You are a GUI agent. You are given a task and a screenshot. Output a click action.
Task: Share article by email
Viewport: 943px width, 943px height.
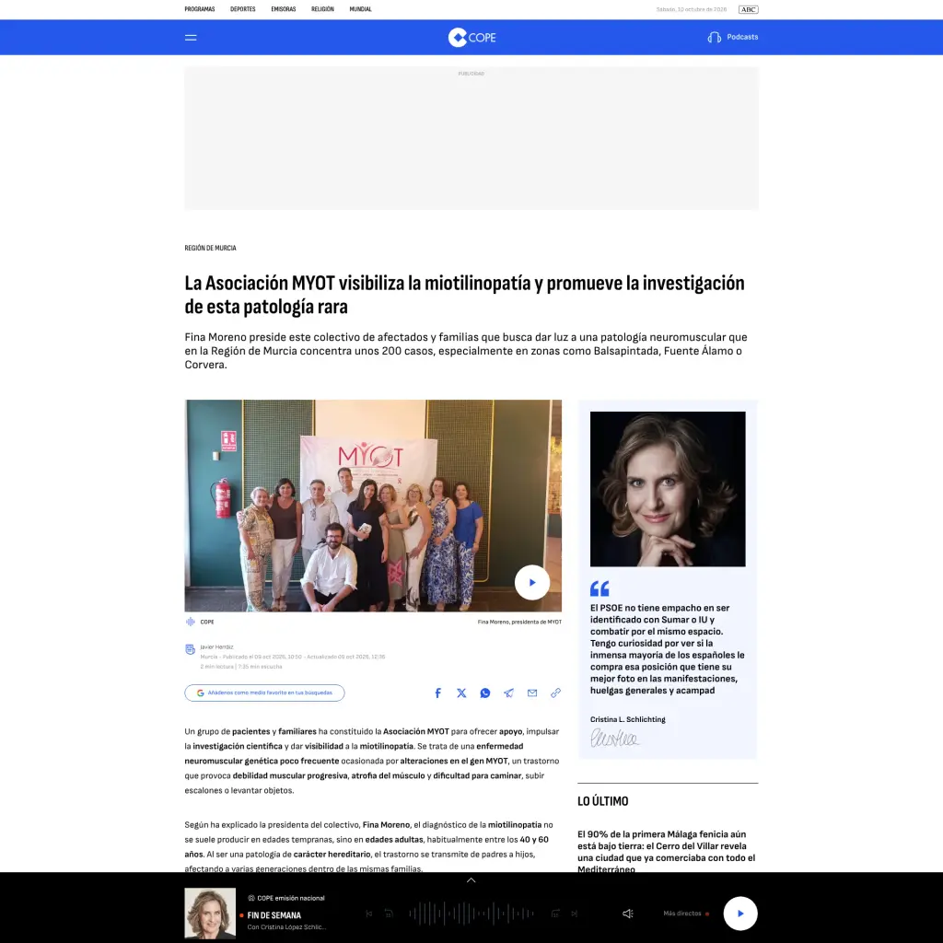click(x=532, y=693)
